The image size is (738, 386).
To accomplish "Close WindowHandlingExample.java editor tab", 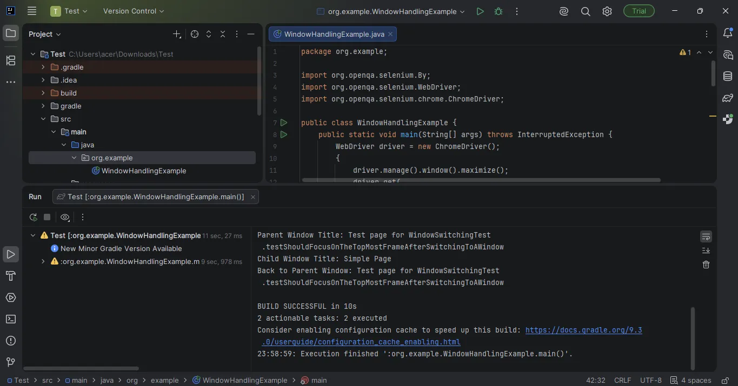I will (x=390, y=34).
